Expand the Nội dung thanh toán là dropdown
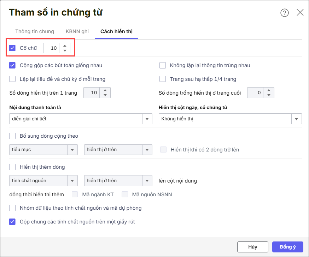309x257 pixels. click(147, 119)
